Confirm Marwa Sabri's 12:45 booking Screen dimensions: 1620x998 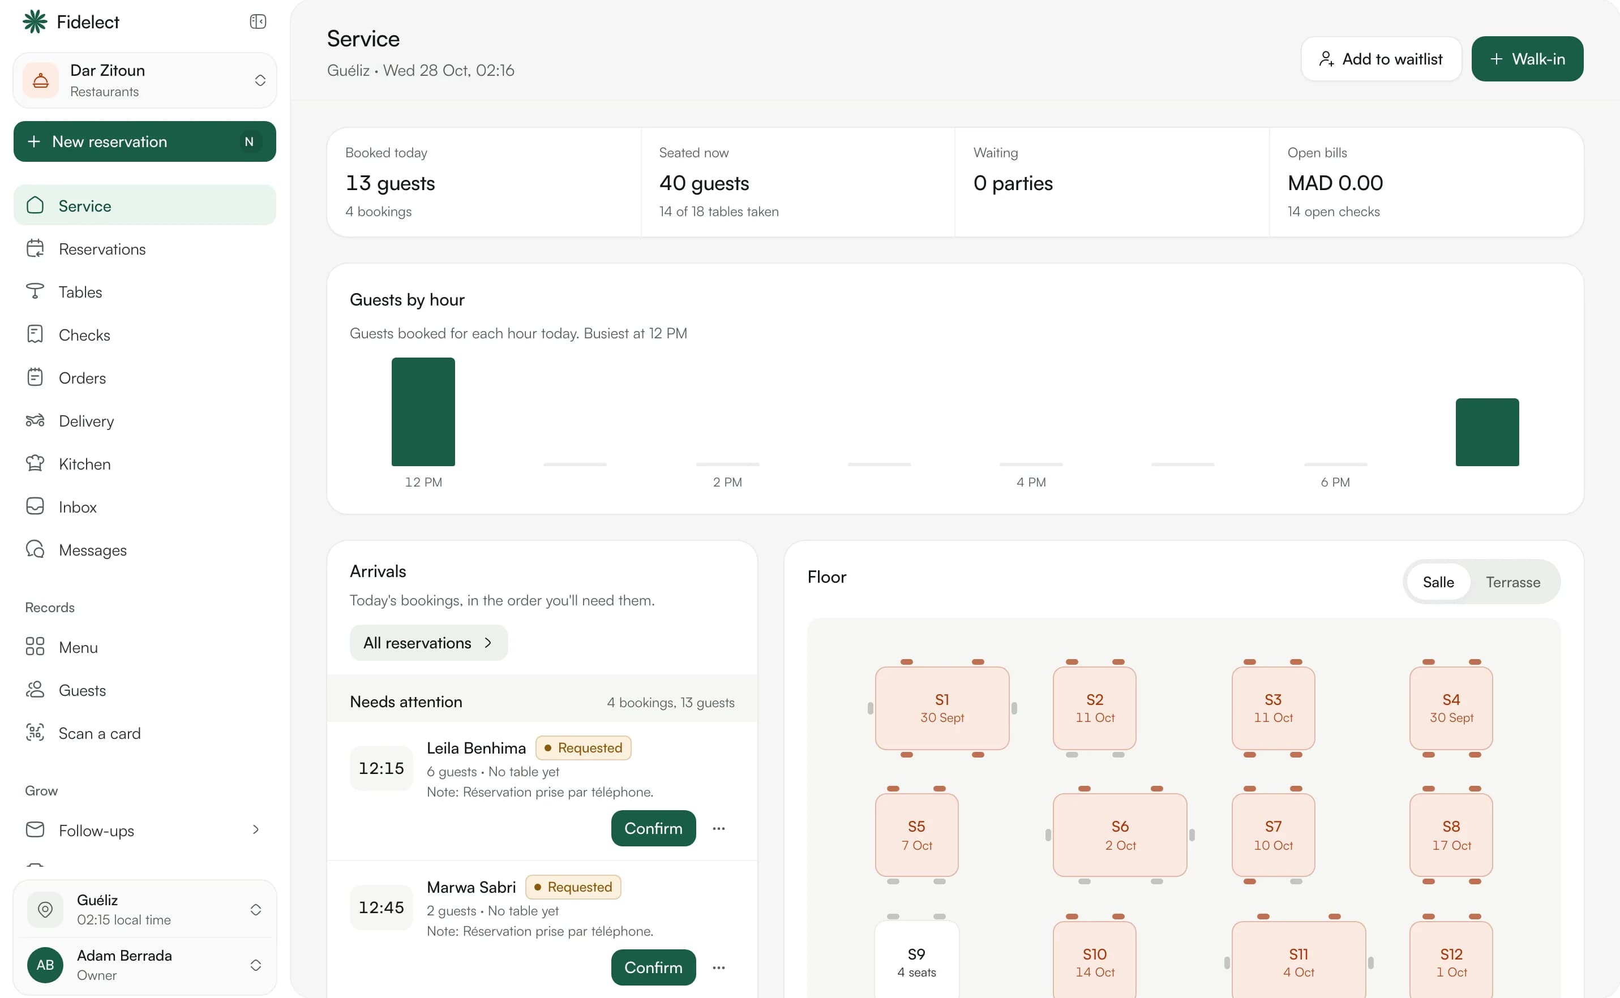(653, 967)
